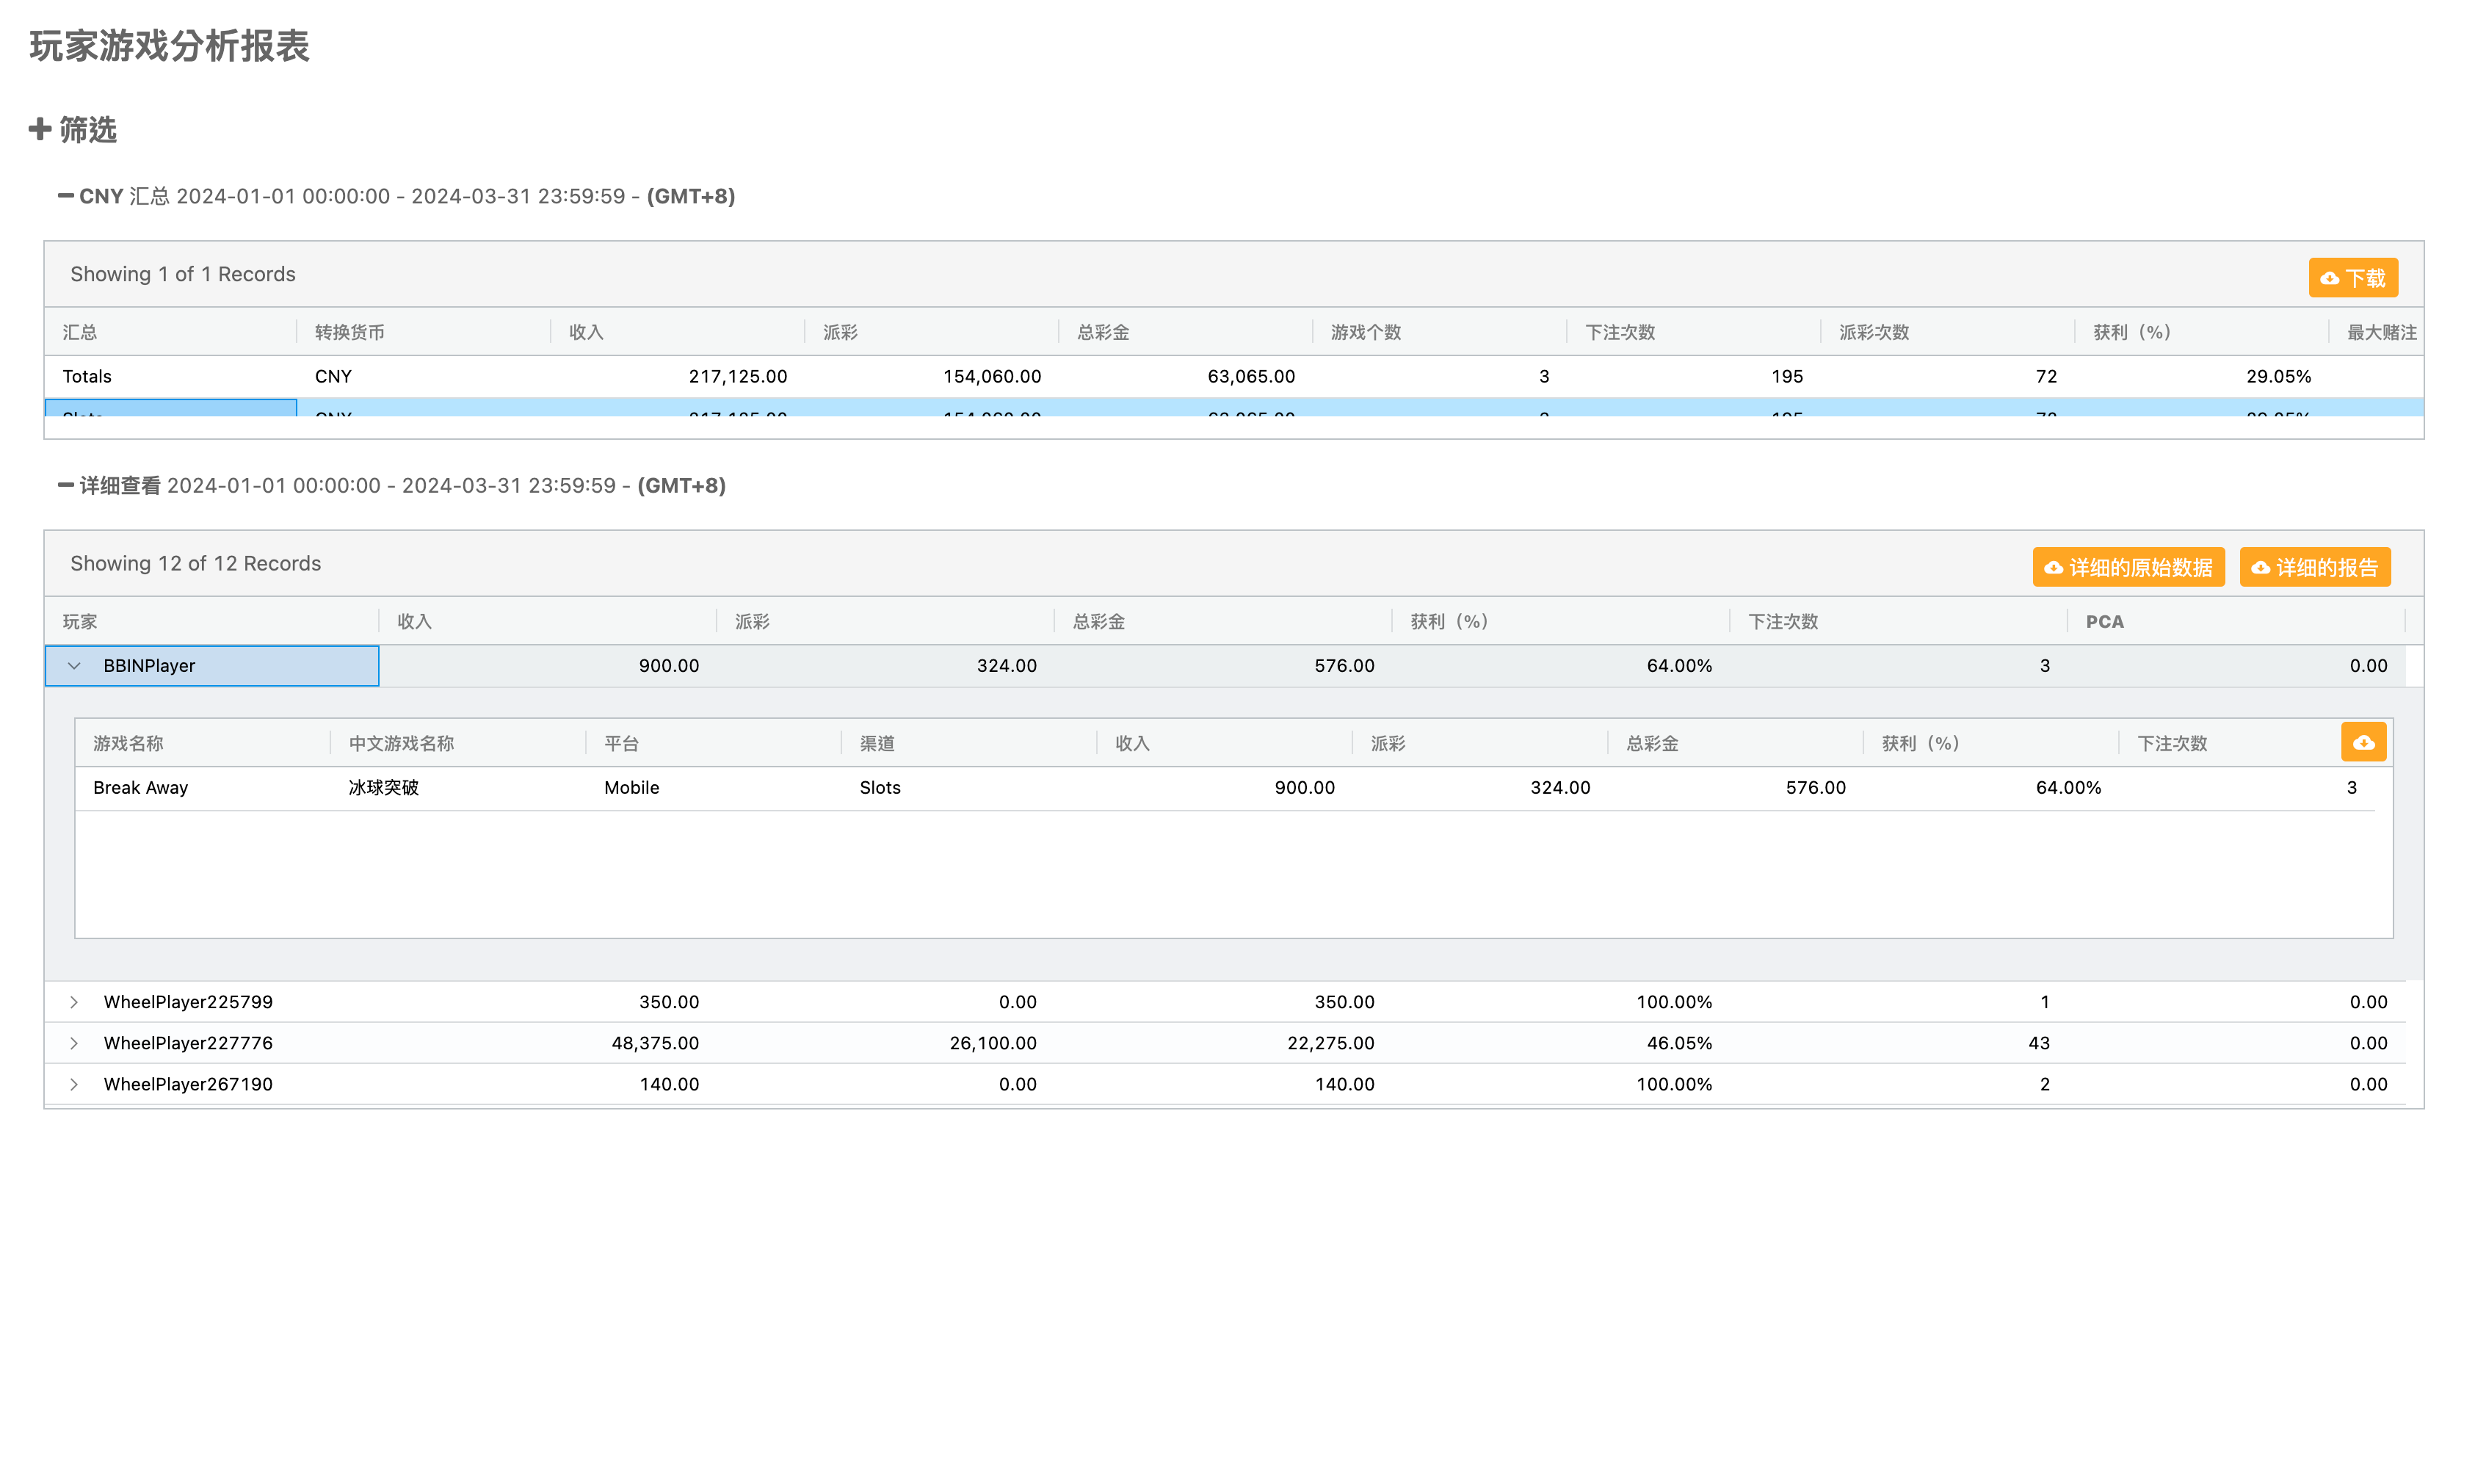Sort summary by 游戏个数 column header

click(x=1364, y=332)
